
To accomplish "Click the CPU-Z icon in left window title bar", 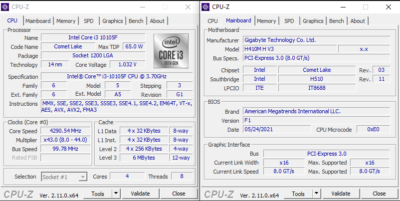I will 6,7.
